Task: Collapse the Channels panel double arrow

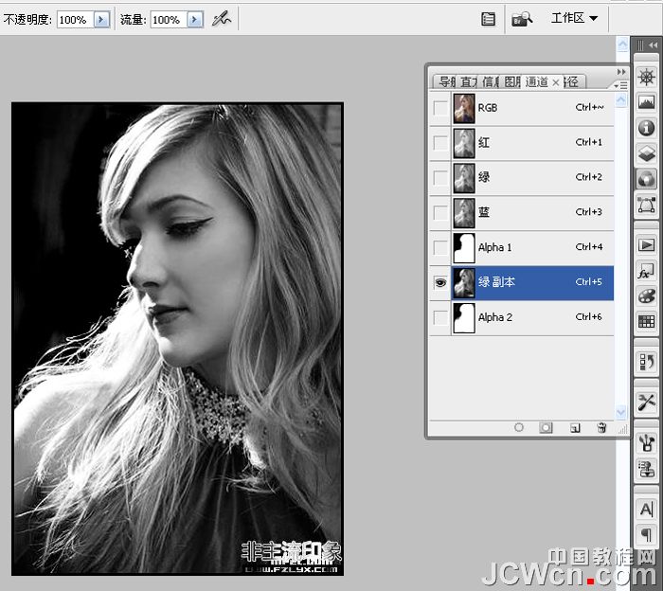Action: click(x=621, y=71)
